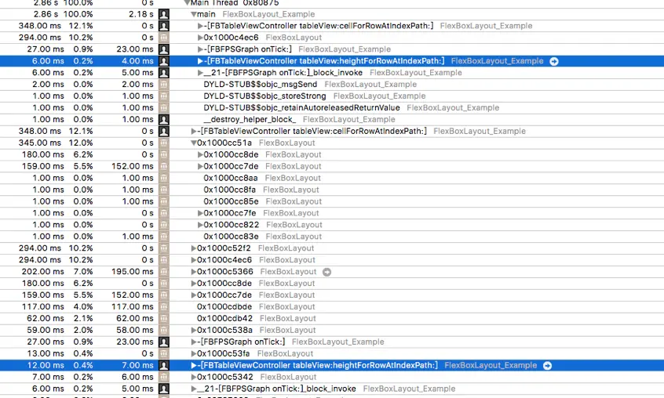Click the 2.18 s self weight value
The height and width of the screenshot is (398, 664).
coord(141,14)
